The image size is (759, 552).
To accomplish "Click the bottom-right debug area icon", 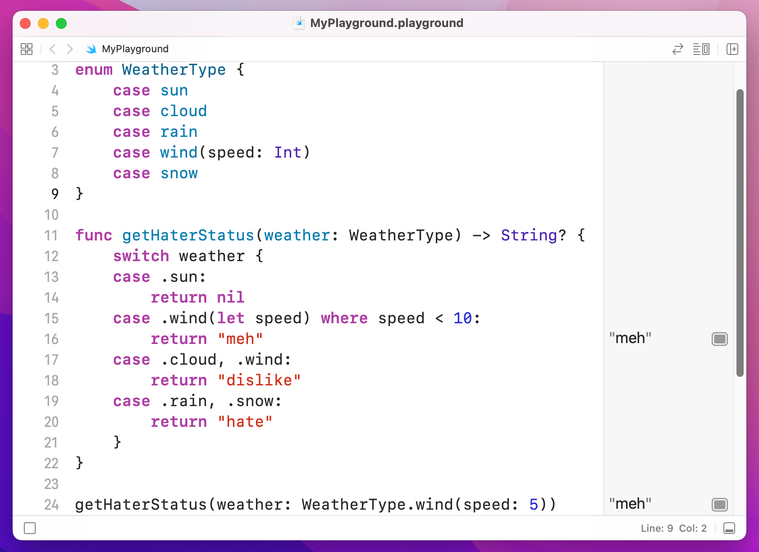I will pyautogui.click(x=730, y=528).
